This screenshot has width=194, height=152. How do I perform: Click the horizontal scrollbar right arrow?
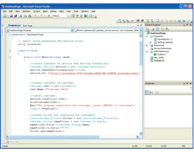138,137
